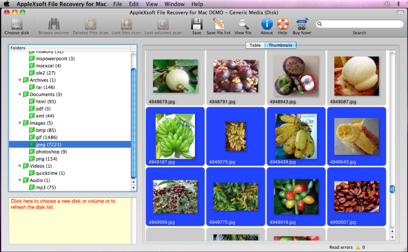Image resolution: width=408 pixels, height=252 pixels.
Task: Select coffee cherries thumbnail 4949919.jpg
Action: click(x=296, y=196)
